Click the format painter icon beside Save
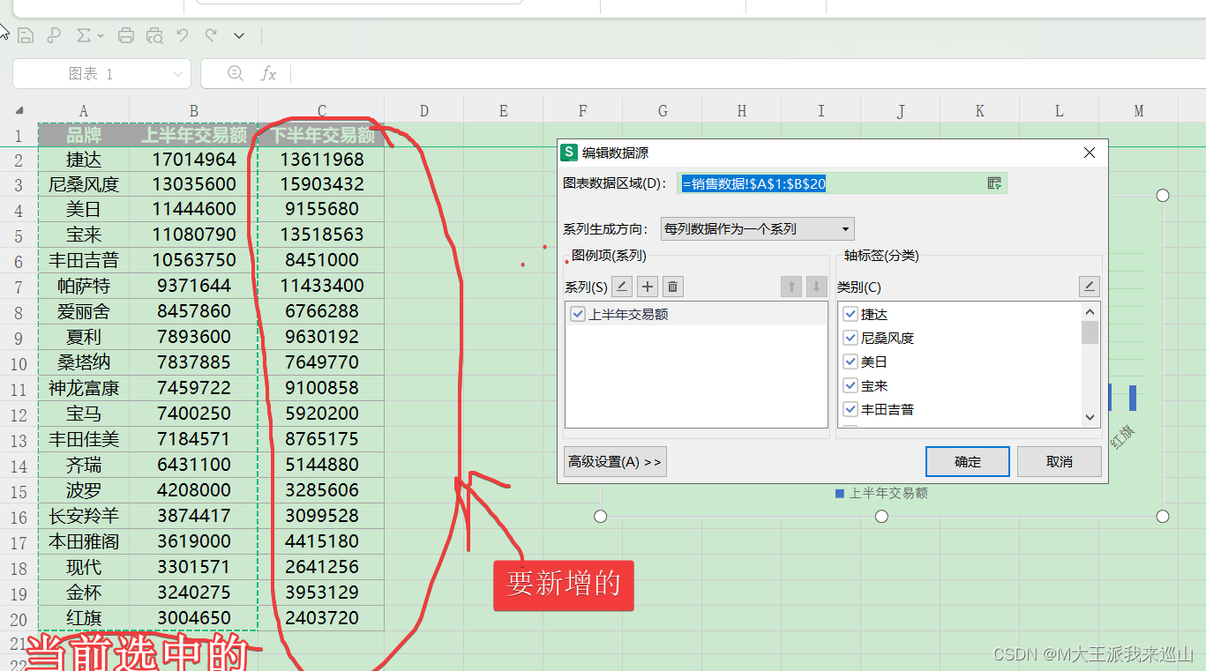Screen dimensions: 1206x671 pos(54,36)
